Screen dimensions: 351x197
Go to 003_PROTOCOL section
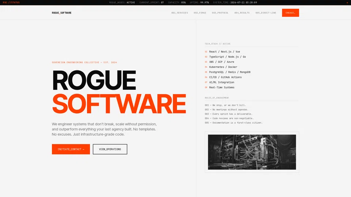pyautogui.click(x=220, y=13)
